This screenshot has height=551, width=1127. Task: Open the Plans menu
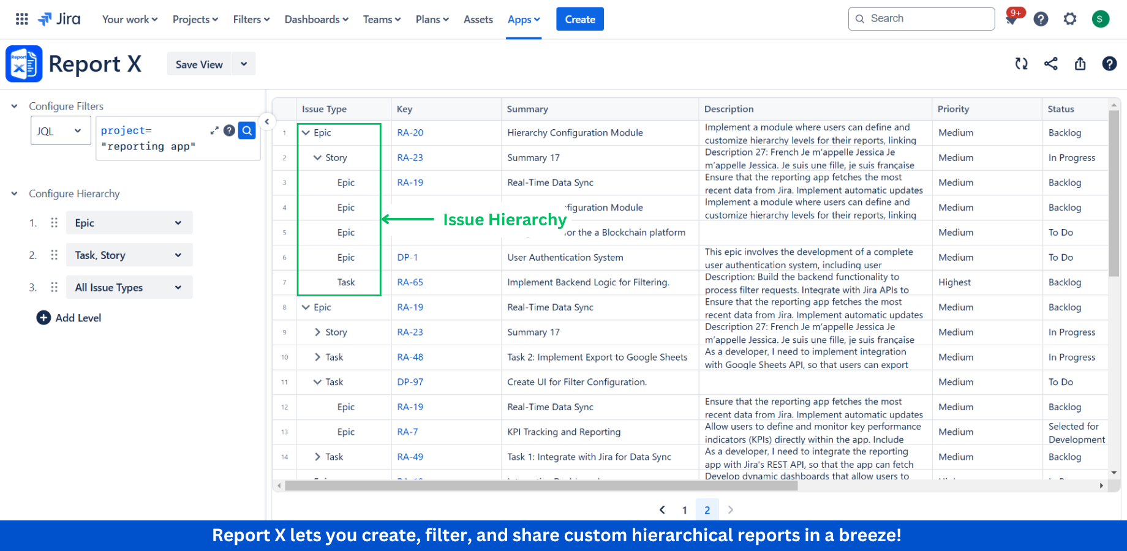(x=432, y=20)
